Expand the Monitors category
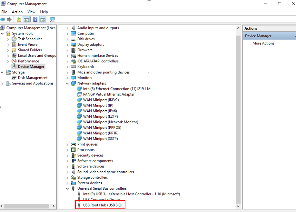Screen dimensions: 296x212 tap(67, 78)
